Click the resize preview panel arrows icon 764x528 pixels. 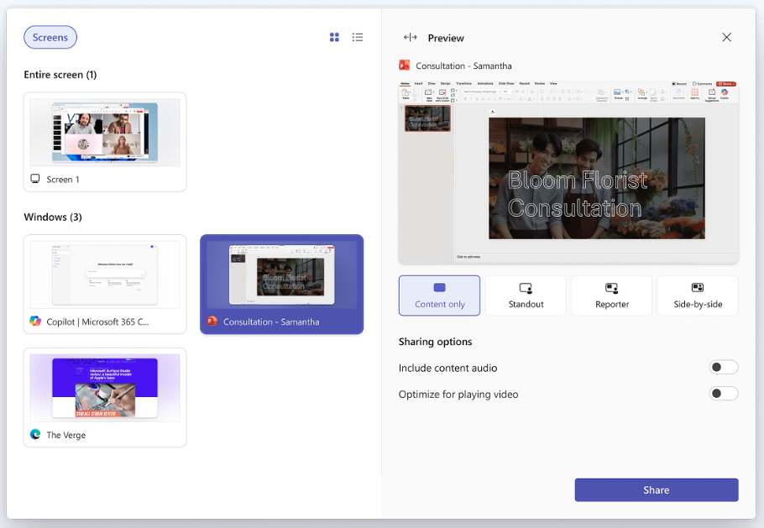(410, 38)
